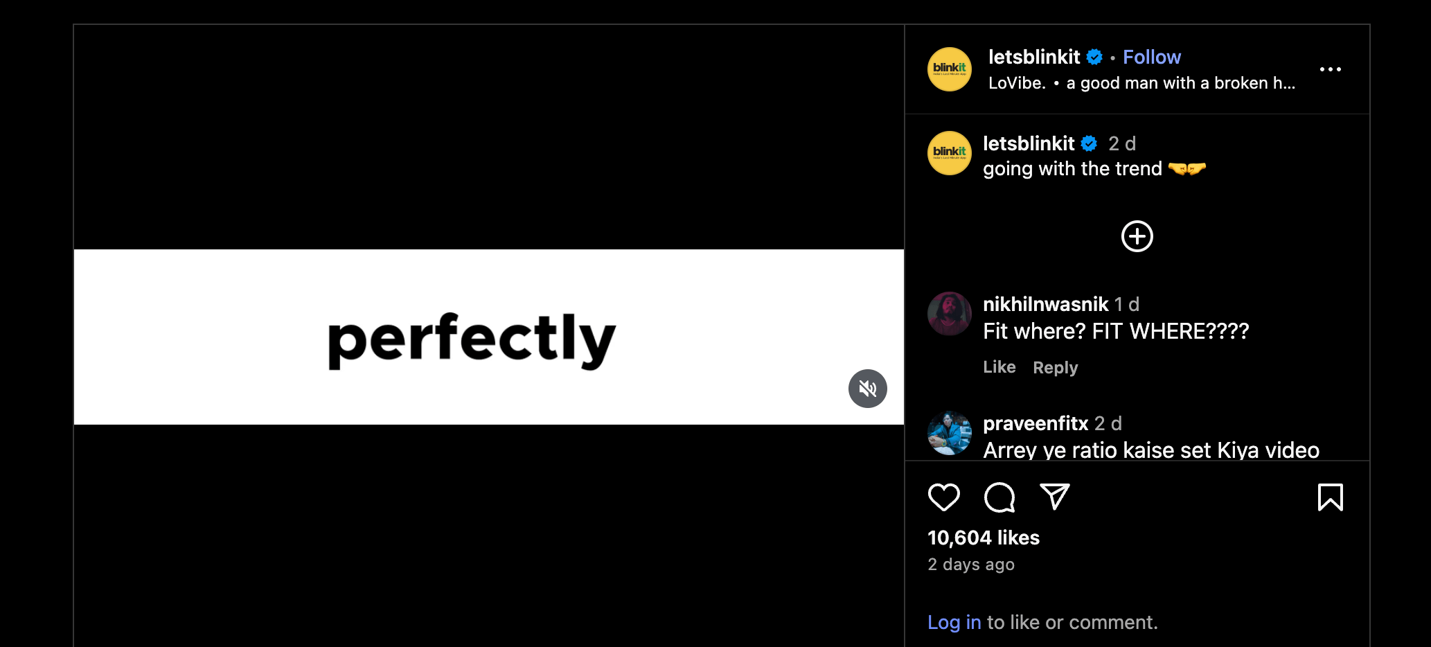Open the letsblinkit username in the header
This screenshot has width=1431, height=647.
[x=1033, y=57]
